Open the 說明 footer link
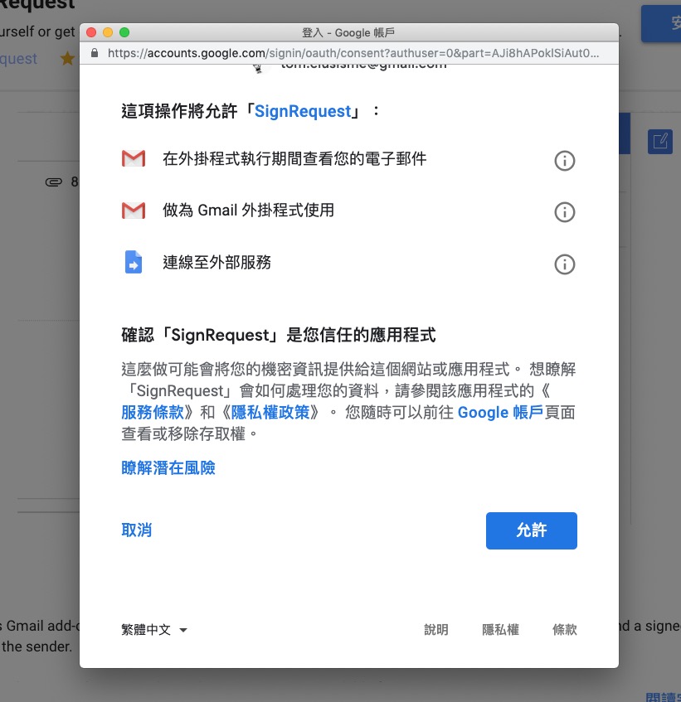This screenshot has width=681, height=702. pos(436,629)
